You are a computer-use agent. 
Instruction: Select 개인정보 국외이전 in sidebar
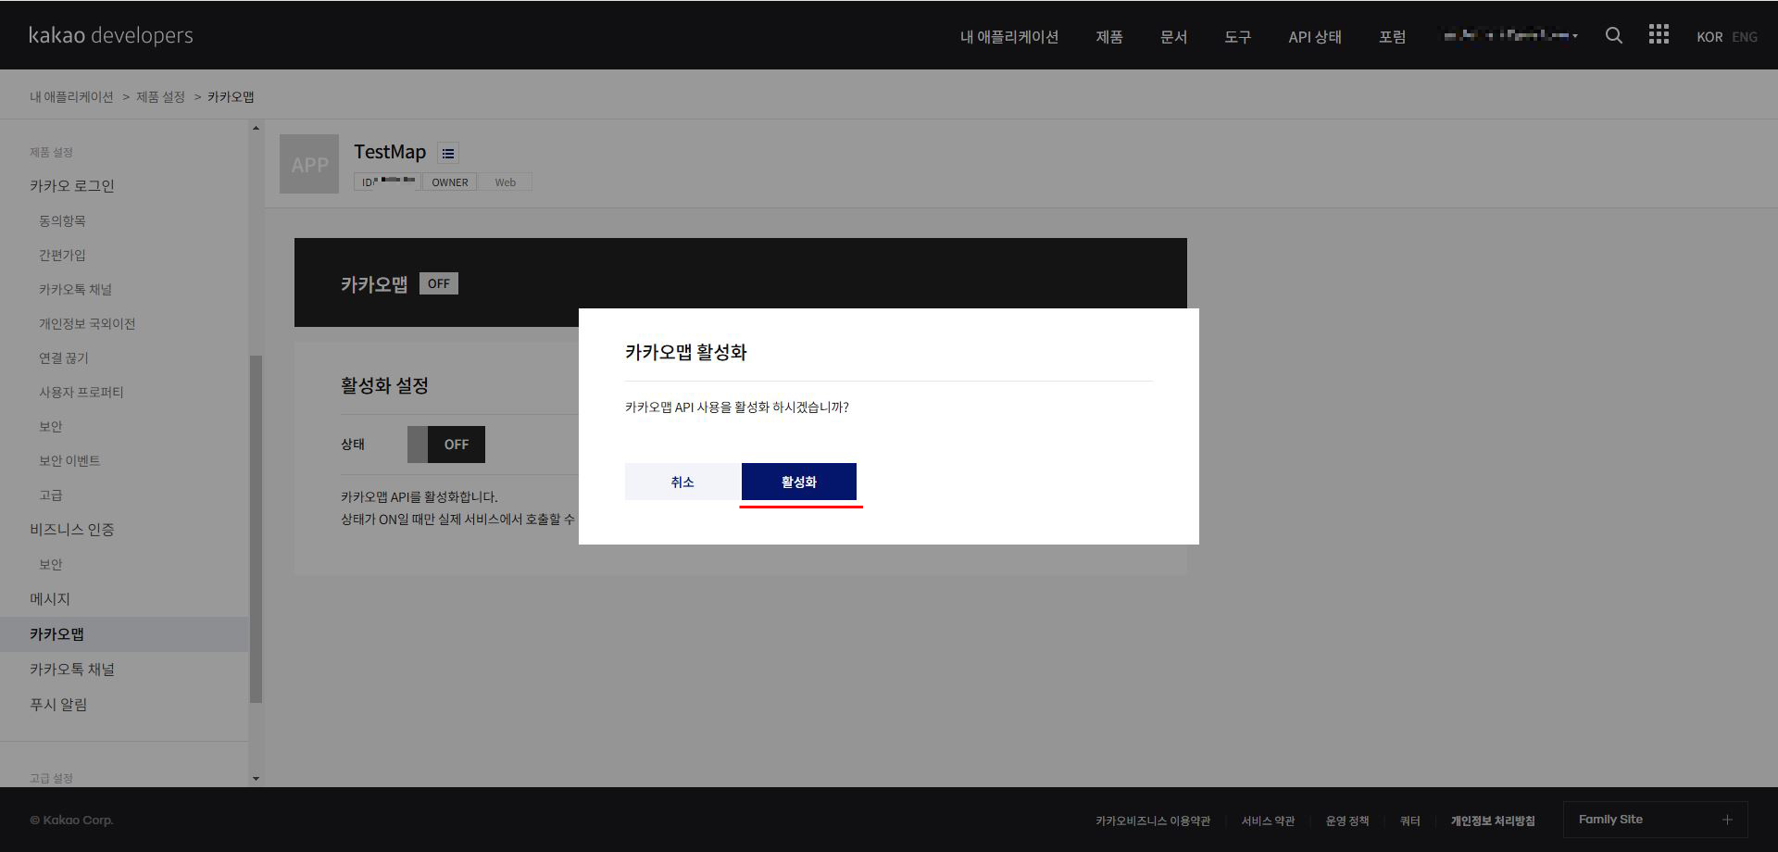tap(87, 324)
